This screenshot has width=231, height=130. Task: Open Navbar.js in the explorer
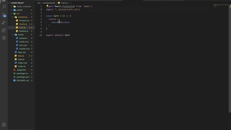pos(23,31)
